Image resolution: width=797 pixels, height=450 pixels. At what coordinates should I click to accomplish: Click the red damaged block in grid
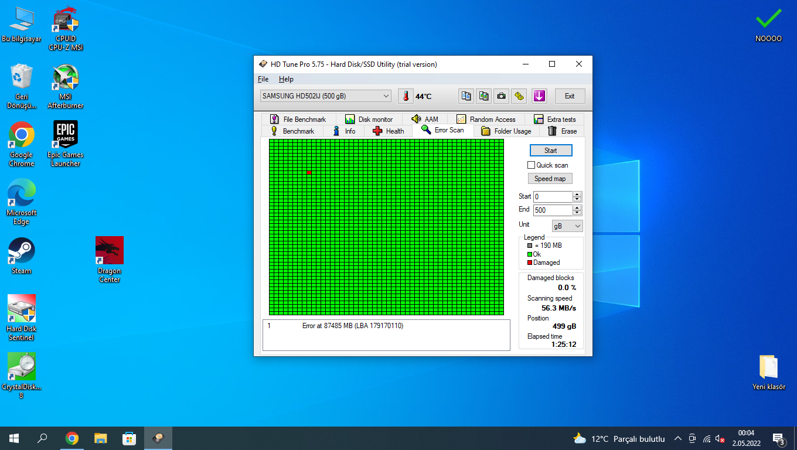pyautogui.click(x=309, y=172)
